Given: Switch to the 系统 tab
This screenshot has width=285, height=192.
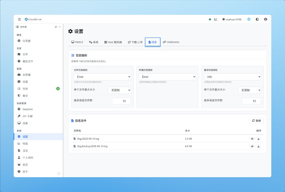Looking at the screenshot, I should [94, 42].
